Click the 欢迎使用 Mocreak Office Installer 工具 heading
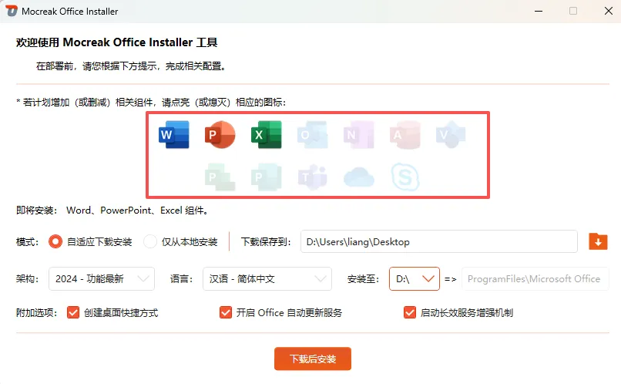Viewport: 621px width, 384px height. point(117,42)
